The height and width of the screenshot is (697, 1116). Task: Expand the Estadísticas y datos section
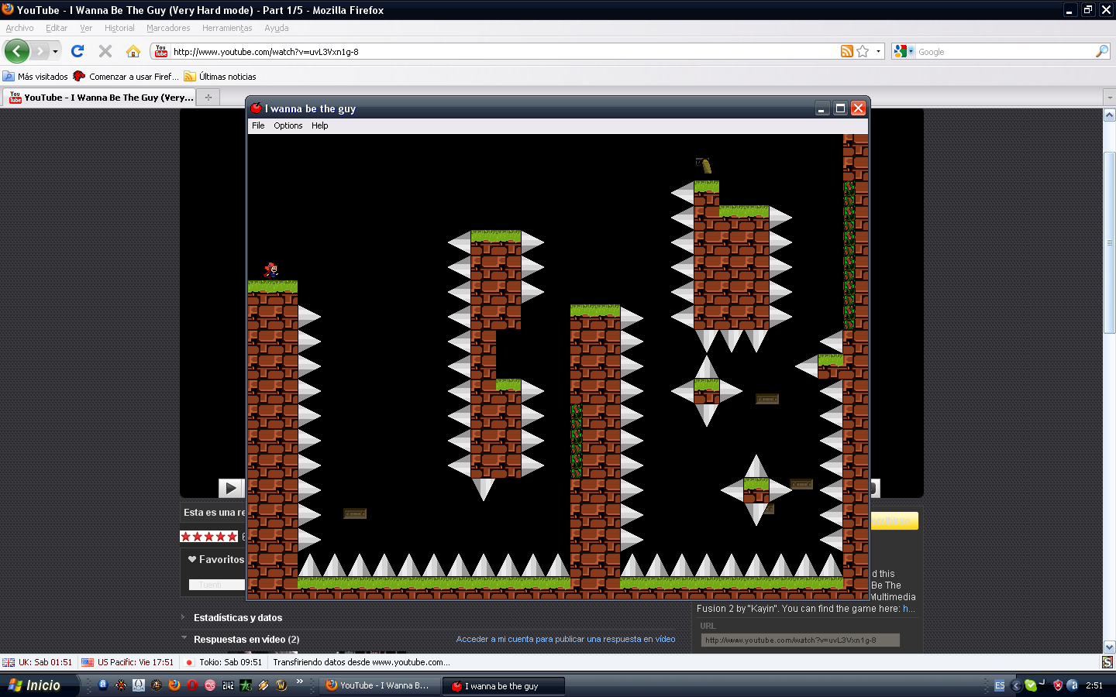point(237,618)
